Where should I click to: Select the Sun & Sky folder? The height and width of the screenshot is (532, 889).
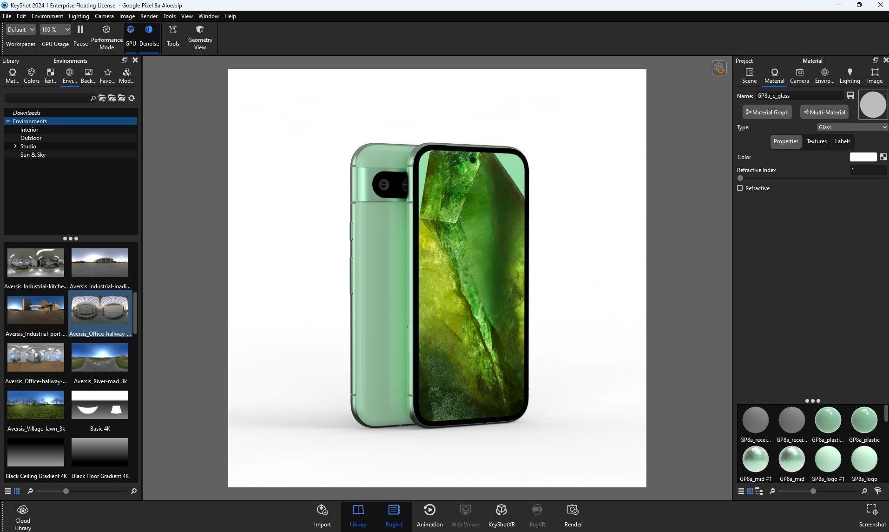coord(33,155)
